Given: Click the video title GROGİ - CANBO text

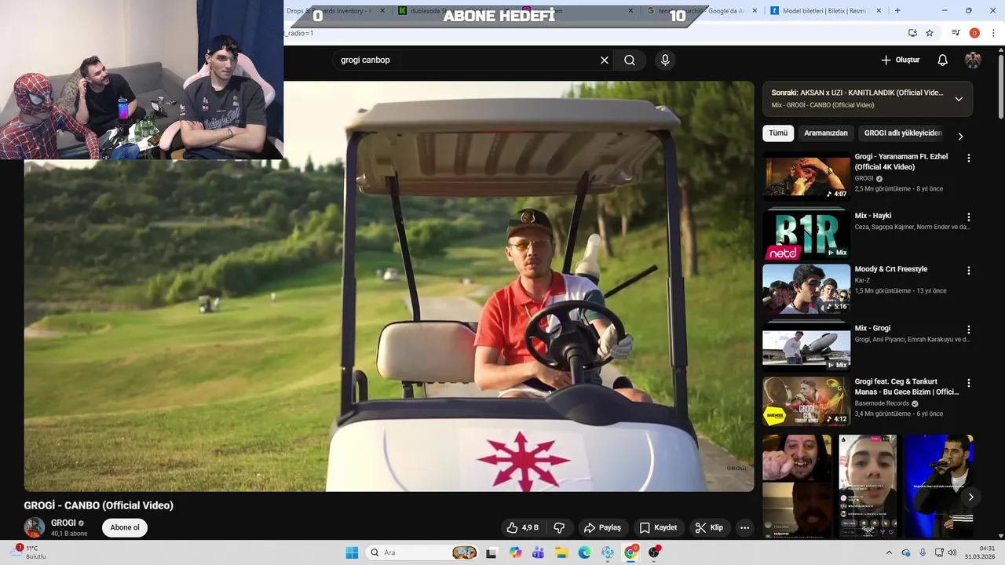Looking at the screenshot, I should point(98,505).
